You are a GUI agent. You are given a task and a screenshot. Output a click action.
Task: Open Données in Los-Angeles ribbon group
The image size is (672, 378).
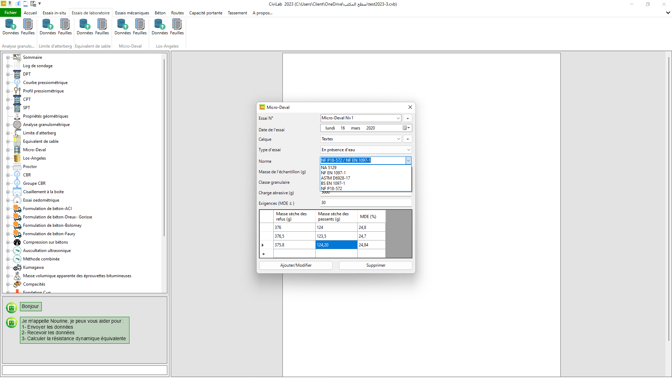tap(160, 27)
